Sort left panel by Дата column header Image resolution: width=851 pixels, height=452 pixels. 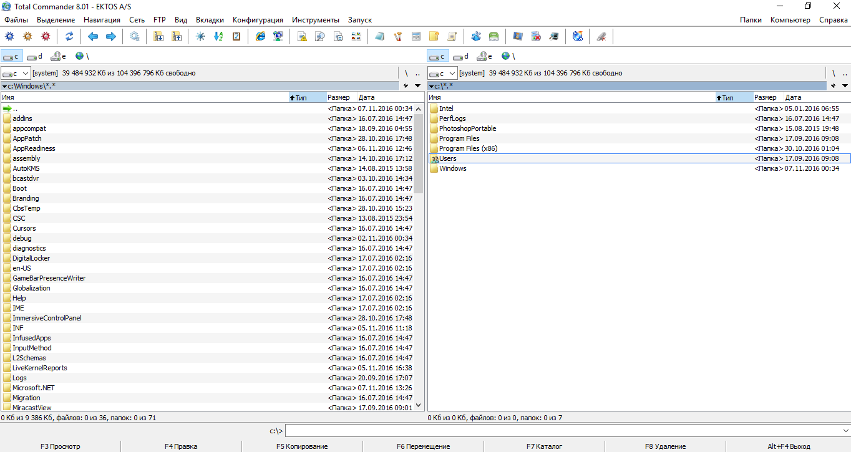[x=390, y=97]
